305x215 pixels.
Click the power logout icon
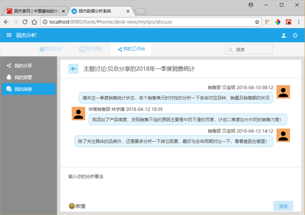295,35
